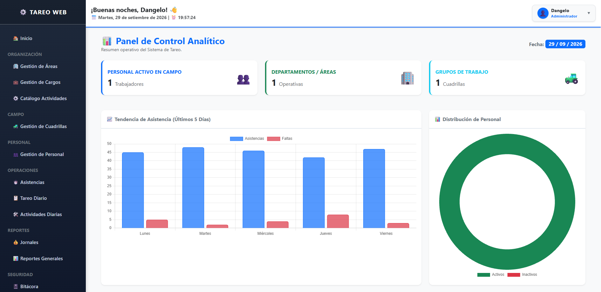Image resolution: width=601 pixels, height=292 pixels.
Task: Click the red Faltas bar for Jueves
Action: pos(338,221)
